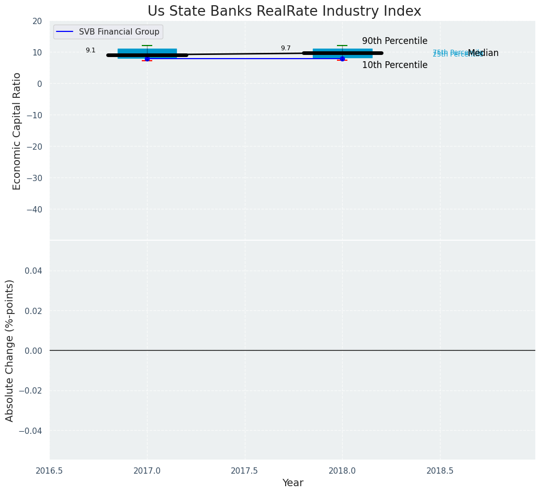This screenshot has width=541, height=493.
Task: Select the blue line sample in the legend
Action: tap(64, 32)
